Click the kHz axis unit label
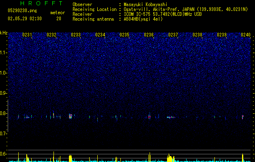Viewport: 255px width, 162px height. pos(4,33)
